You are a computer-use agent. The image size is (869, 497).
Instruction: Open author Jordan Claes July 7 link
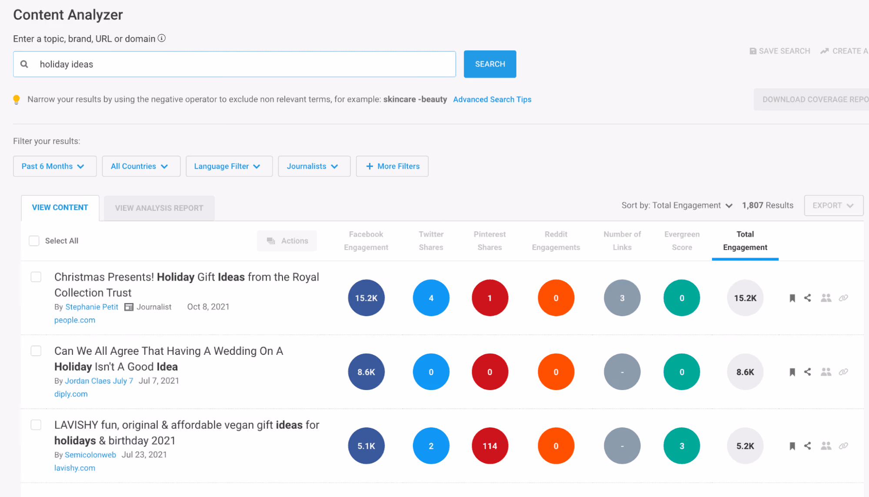pos(99,381)
